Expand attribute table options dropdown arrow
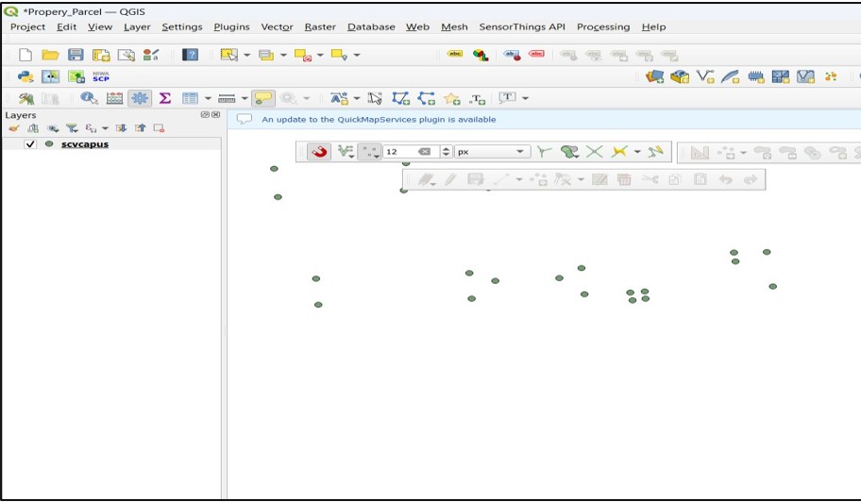 (208, 99)
